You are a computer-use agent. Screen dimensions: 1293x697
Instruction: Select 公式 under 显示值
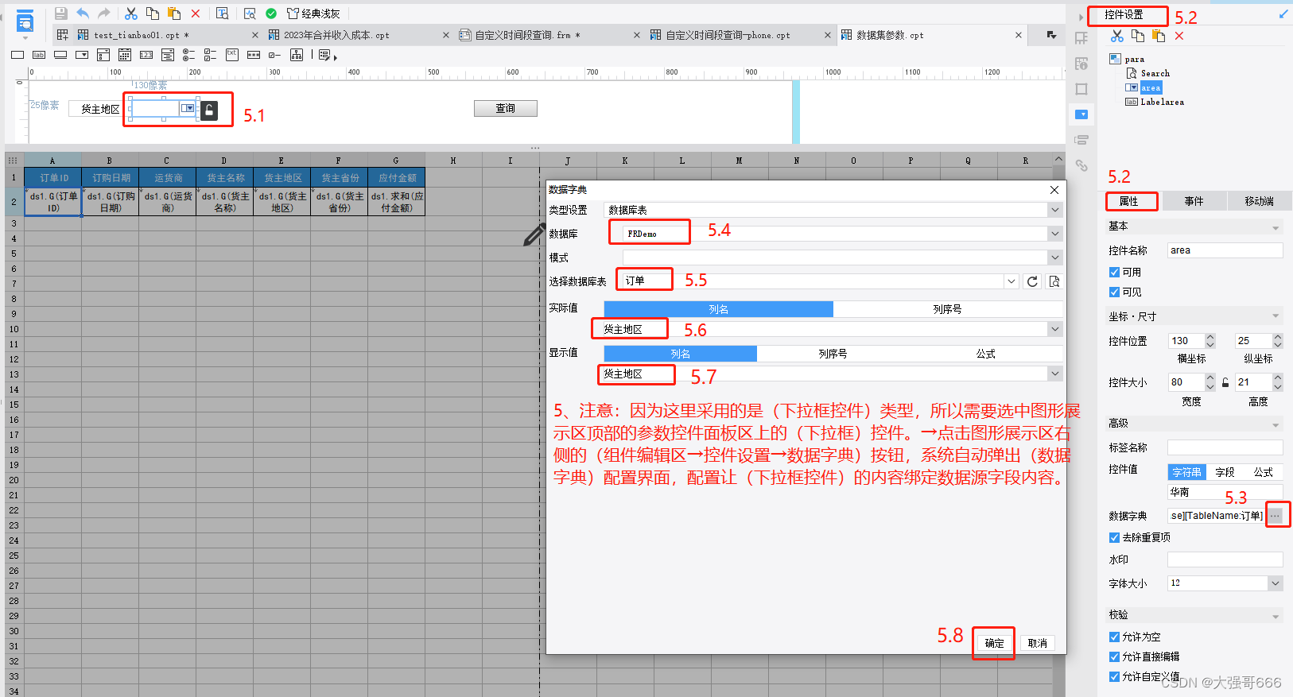(985, 354)
